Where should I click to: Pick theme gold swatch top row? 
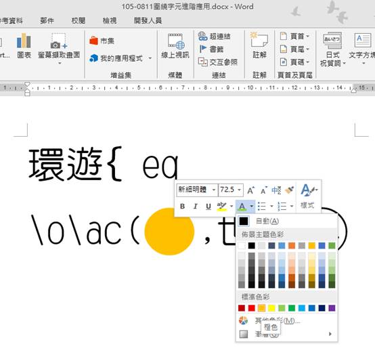pos(312,246)
